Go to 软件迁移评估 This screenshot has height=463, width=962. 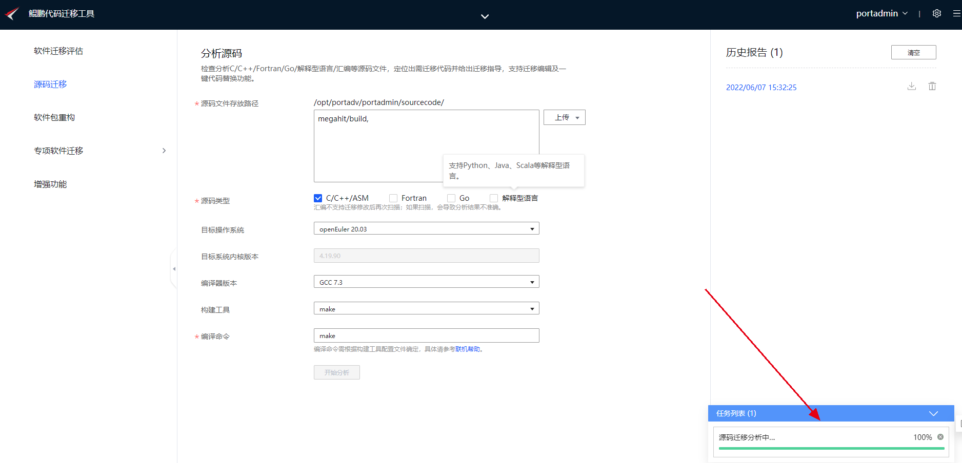point(58,51)
